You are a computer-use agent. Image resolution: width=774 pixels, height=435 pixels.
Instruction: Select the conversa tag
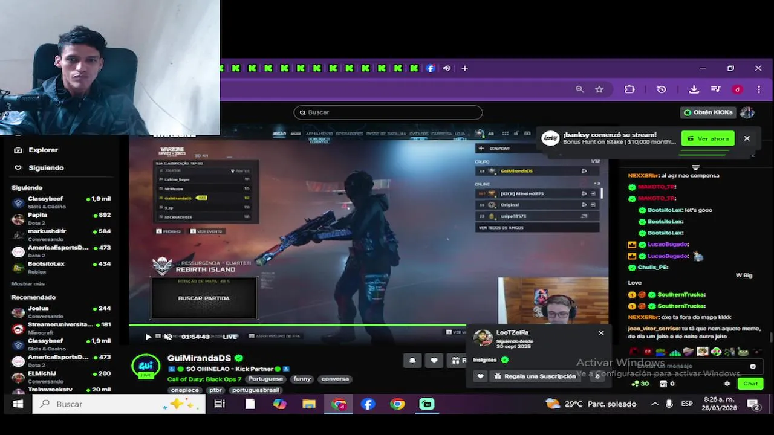pyautogui.click(x=335, y=379)
